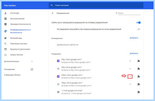The width and height of the screenshot is (155, 101).
Task: Click the blue shield icon for Конфиденциальность
Action: click(5, 31)
